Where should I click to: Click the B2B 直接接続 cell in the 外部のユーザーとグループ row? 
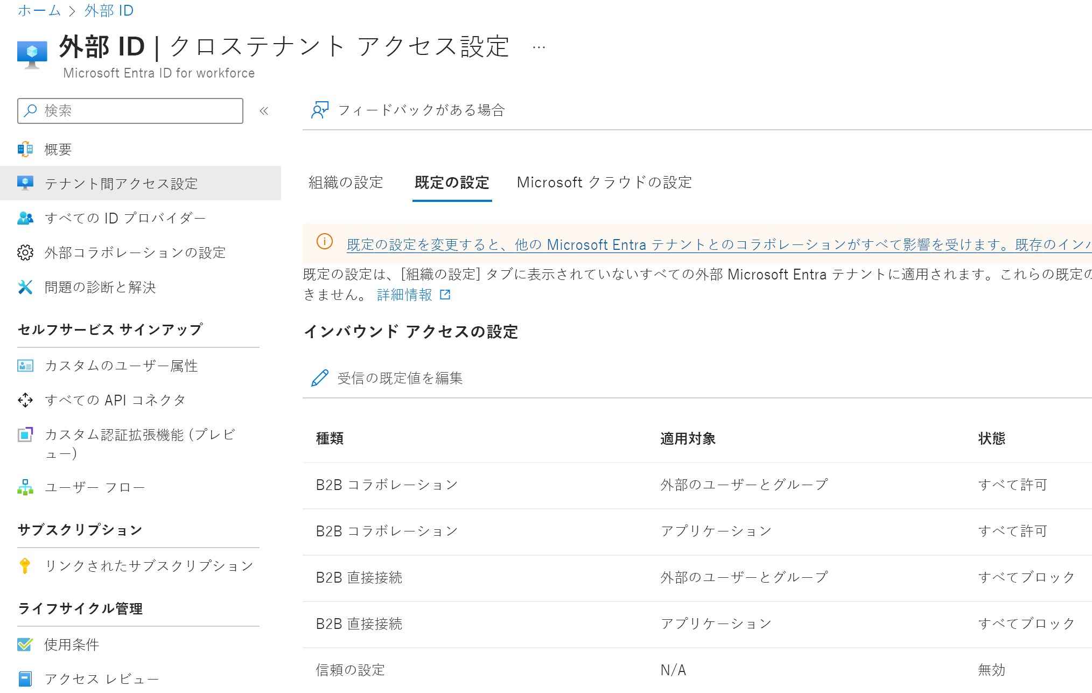click(359, 578)
